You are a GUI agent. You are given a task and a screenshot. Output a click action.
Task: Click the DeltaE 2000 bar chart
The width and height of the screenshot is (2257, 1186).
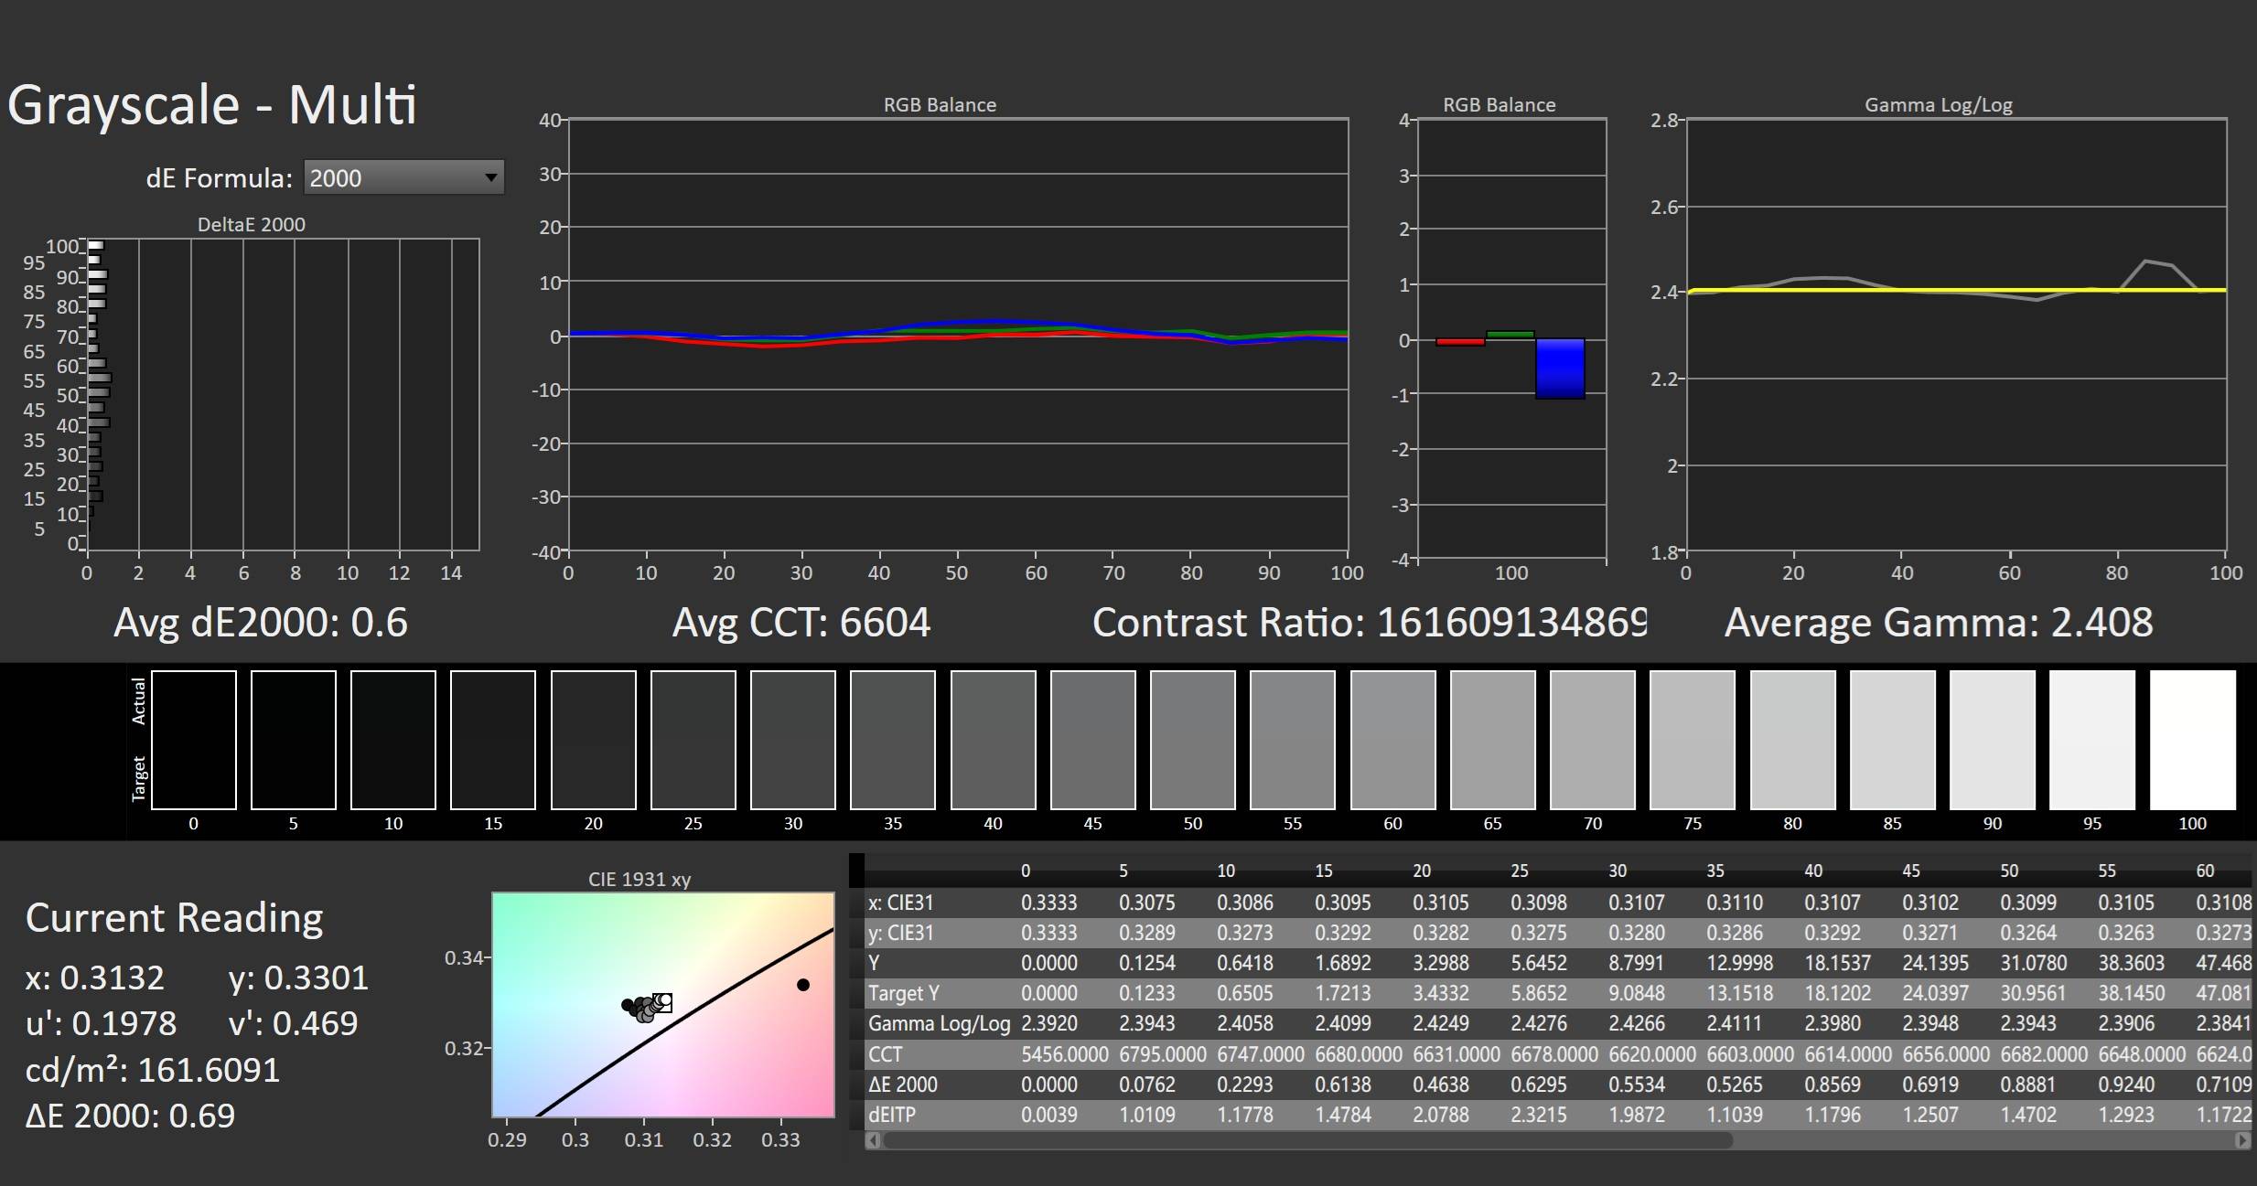point(283,394)
